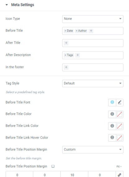Pick the Before Title Color swatch
Viewport: 129px width, 177px height.
click(120, 114)
